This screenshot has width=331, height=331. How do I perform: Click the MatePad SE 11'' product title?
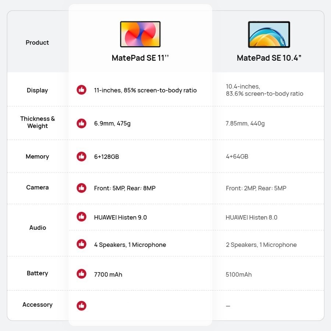[x=140, y=58]
